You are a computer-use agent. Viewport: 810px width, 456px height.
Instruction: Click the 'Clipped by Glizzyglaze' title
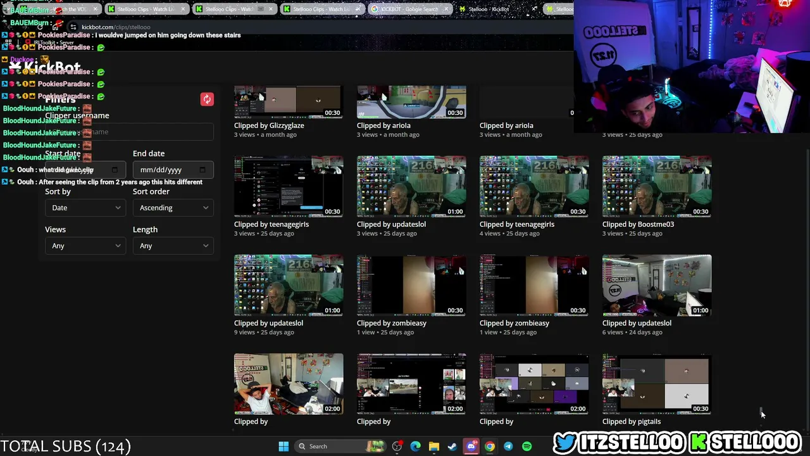click(269, 125)
